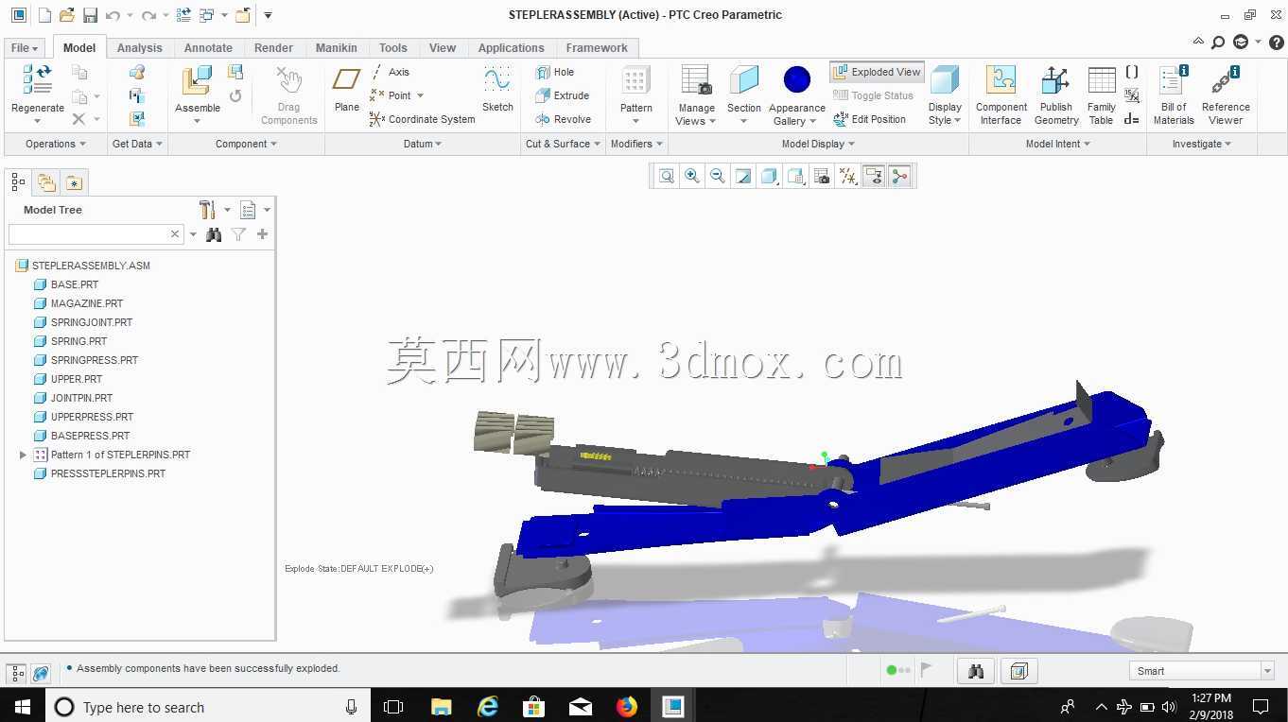Screen dimensions: 1288x722
Task: Expand the Point datum dropdown arrow
Action: 420,95
